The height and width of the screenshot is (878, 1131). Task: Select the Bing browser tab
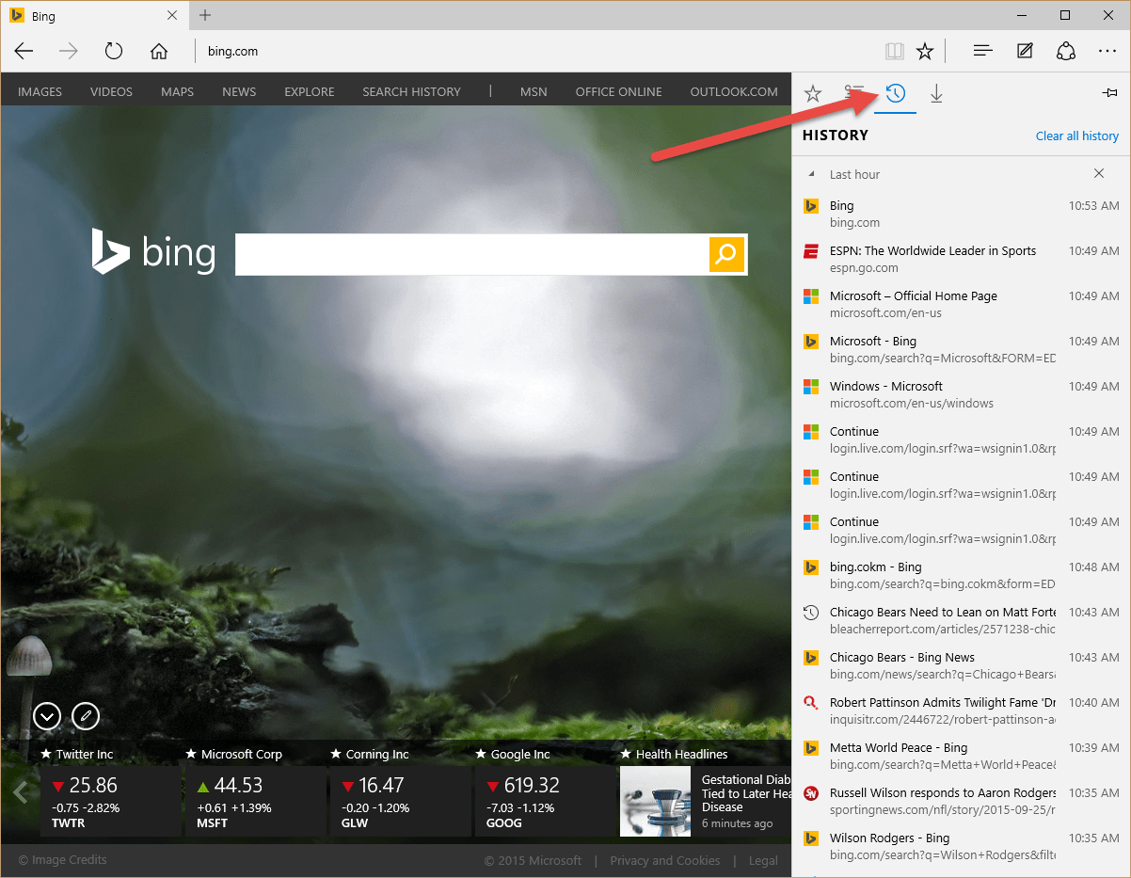(92, 16)
